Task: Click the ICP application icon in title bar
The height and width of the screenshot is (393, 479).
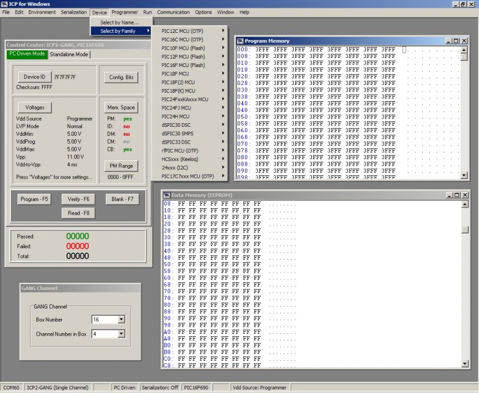Action: click(4, 4)
